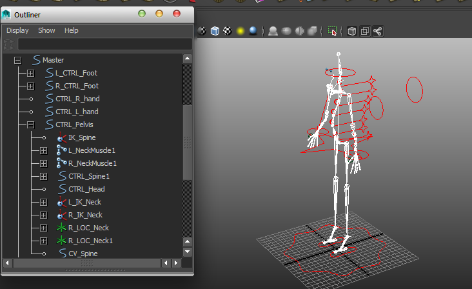The image size is (472, 289).
Task: Toggle multisample anti-aliasing icon
Action: click(x=300, y=31)
